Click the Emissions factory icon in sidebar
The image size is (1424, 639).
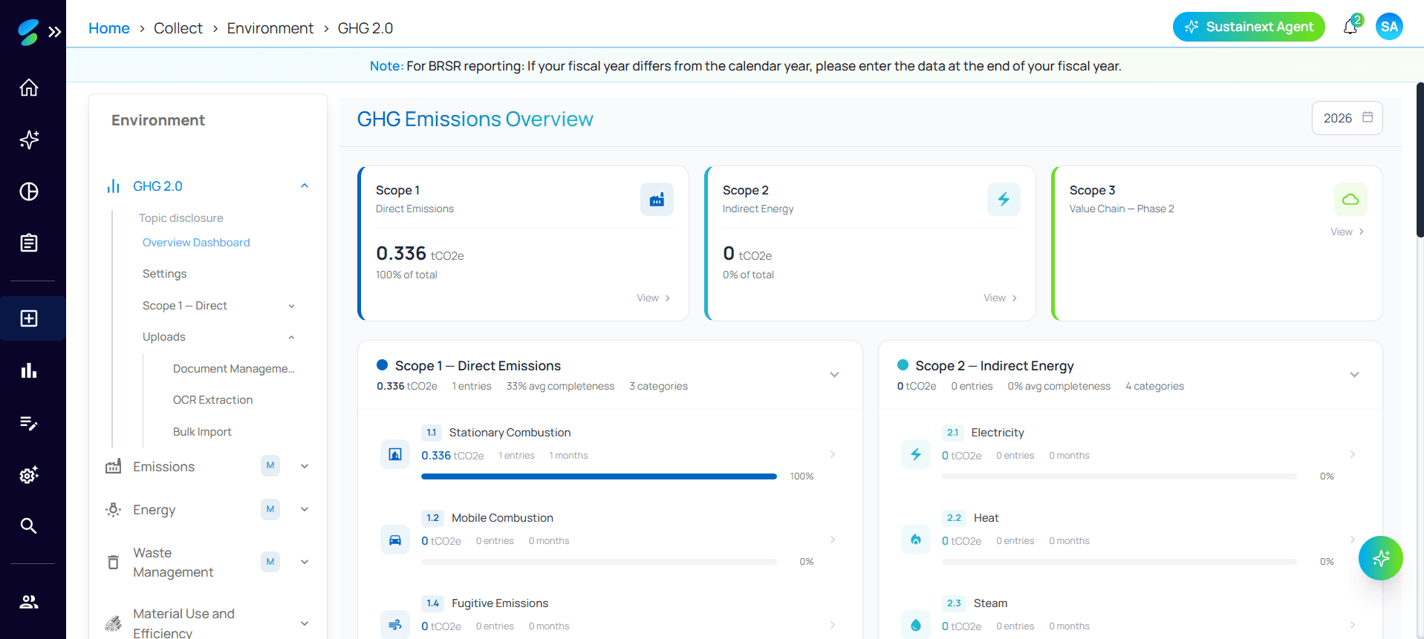(x=113, y=466)
